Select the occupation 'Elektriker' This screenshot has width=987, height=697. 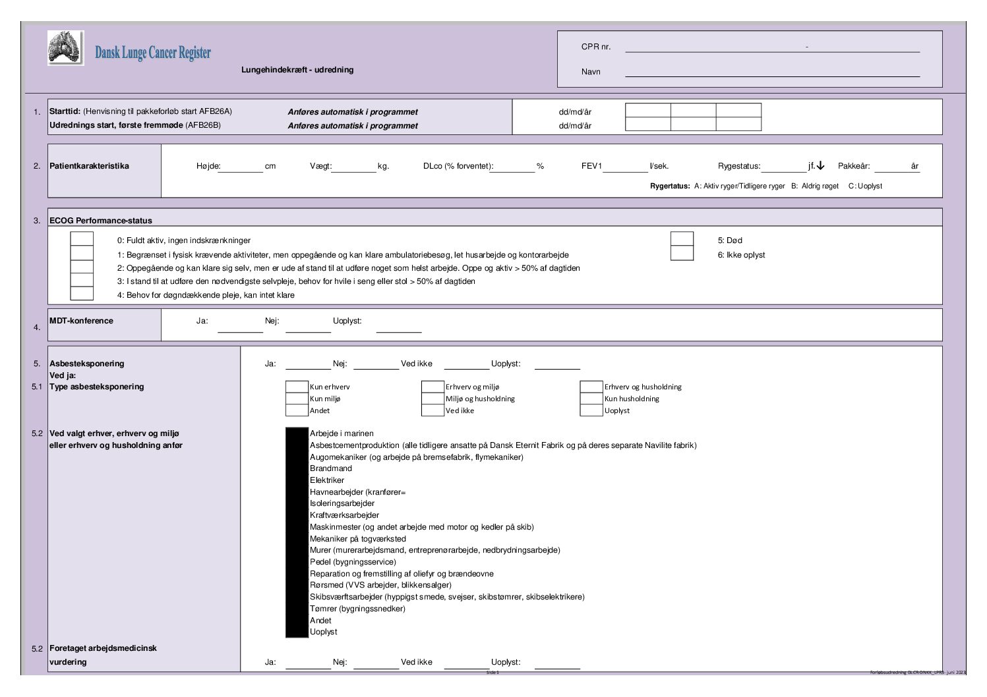pos(327,480)
